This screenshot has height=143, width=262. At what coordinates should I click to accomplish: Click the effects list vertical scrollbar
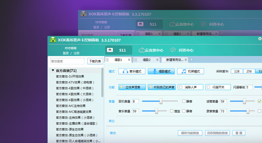click(102, 82)
